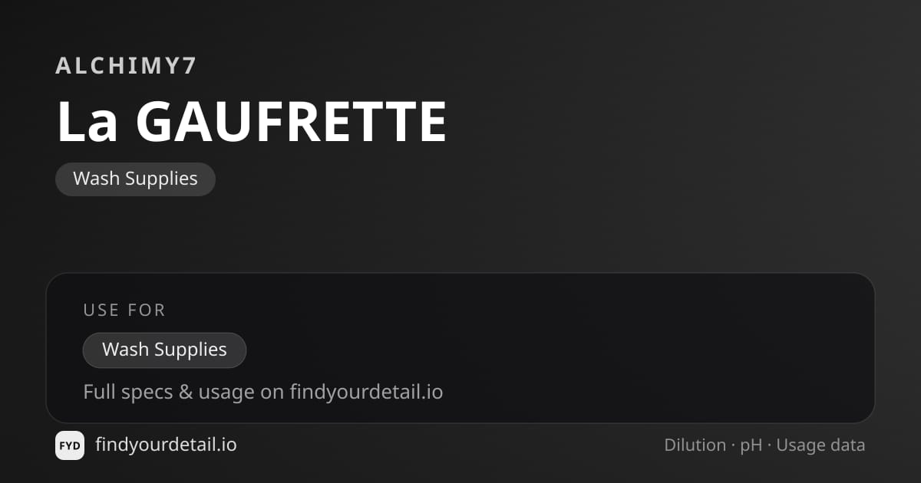The image size is (921, 483).
Task: Select the ALCHIMY7 brand label
Action: [x=127, y=66]
